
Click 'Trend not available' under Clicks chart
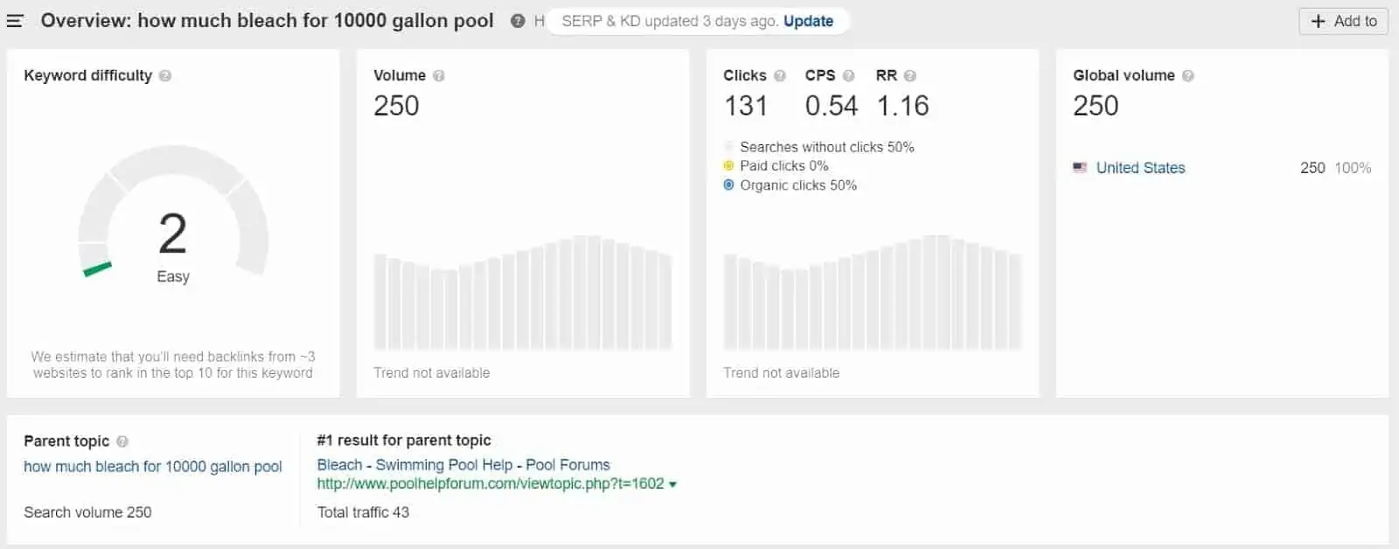coord(782,373)
